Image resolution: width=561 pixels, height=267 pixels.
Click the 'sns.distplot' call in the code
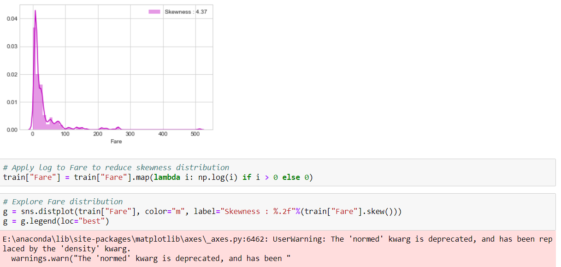[47, 212]
